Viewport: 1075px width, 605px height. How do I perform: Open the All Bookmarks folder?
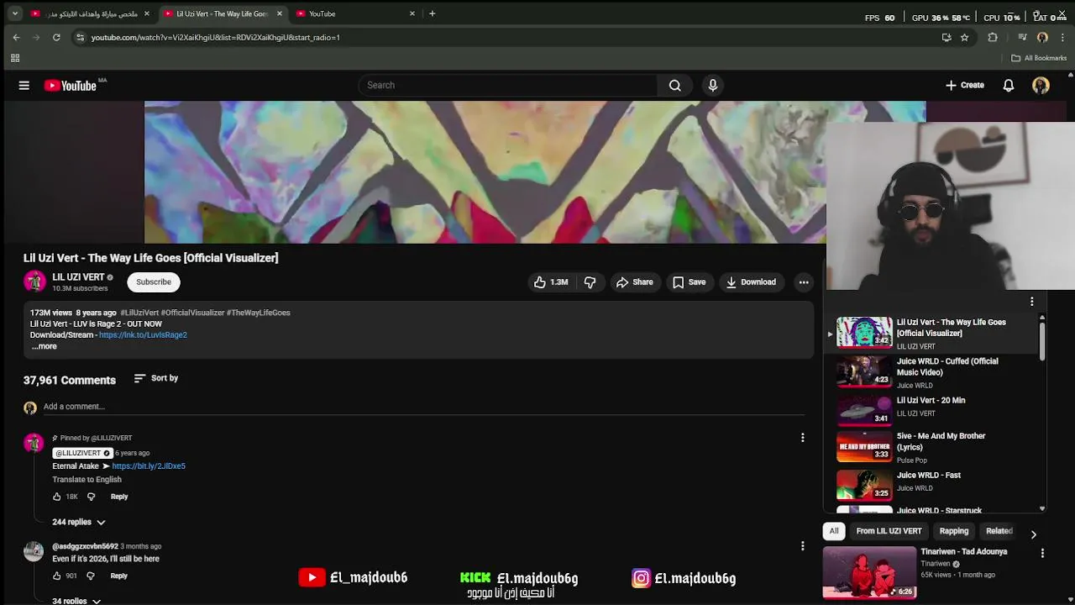point(1039,58)
